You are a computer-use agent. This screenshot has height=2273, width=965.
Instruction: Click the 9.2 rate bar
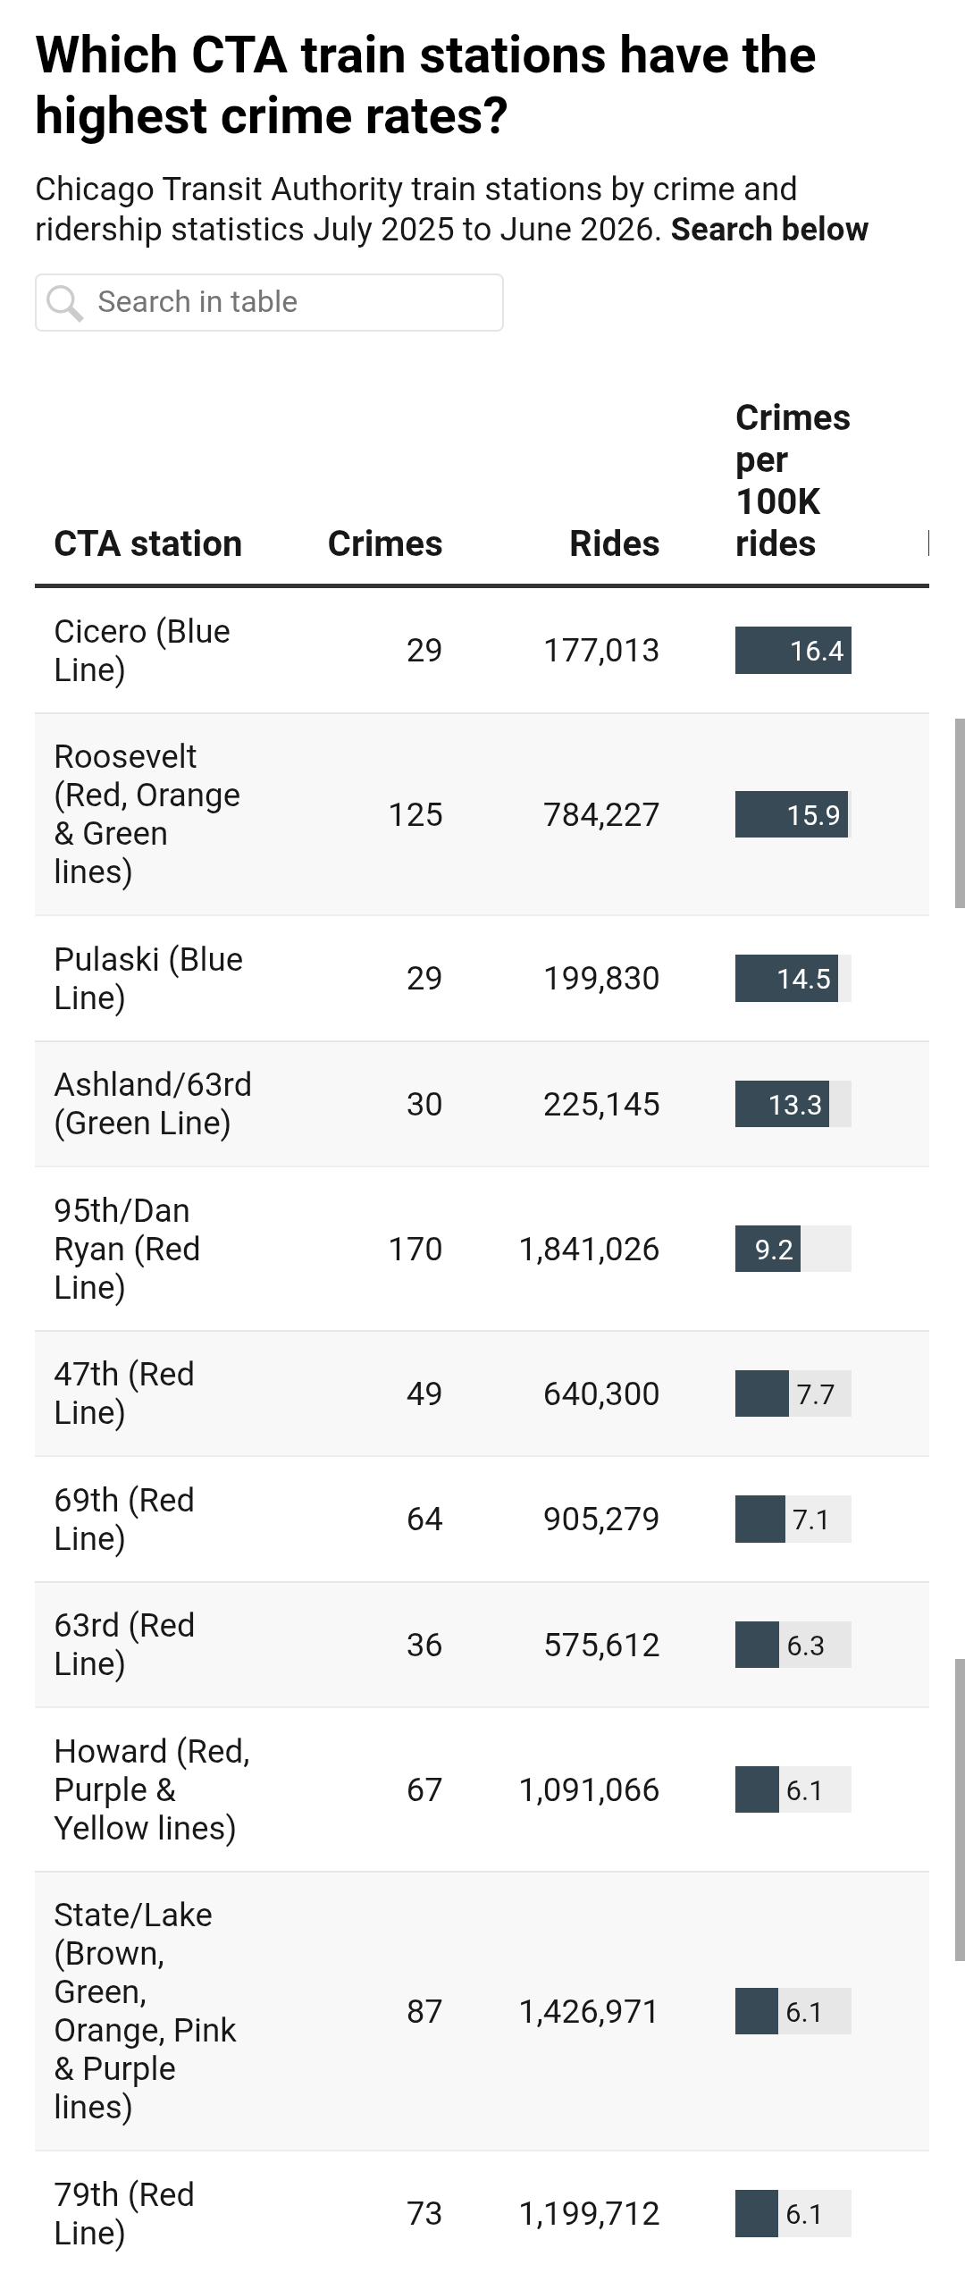pos(793,1249)
